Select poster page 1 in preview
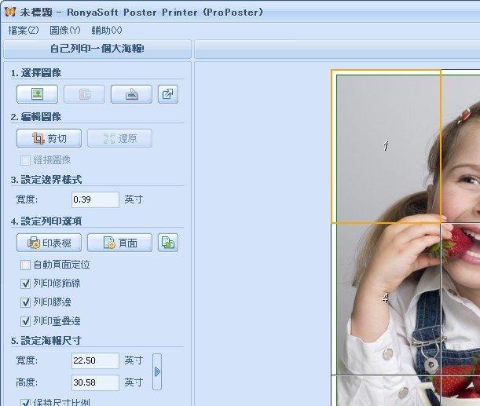The height and width of the screenshot is (406, 480). [x=386, y=146]
